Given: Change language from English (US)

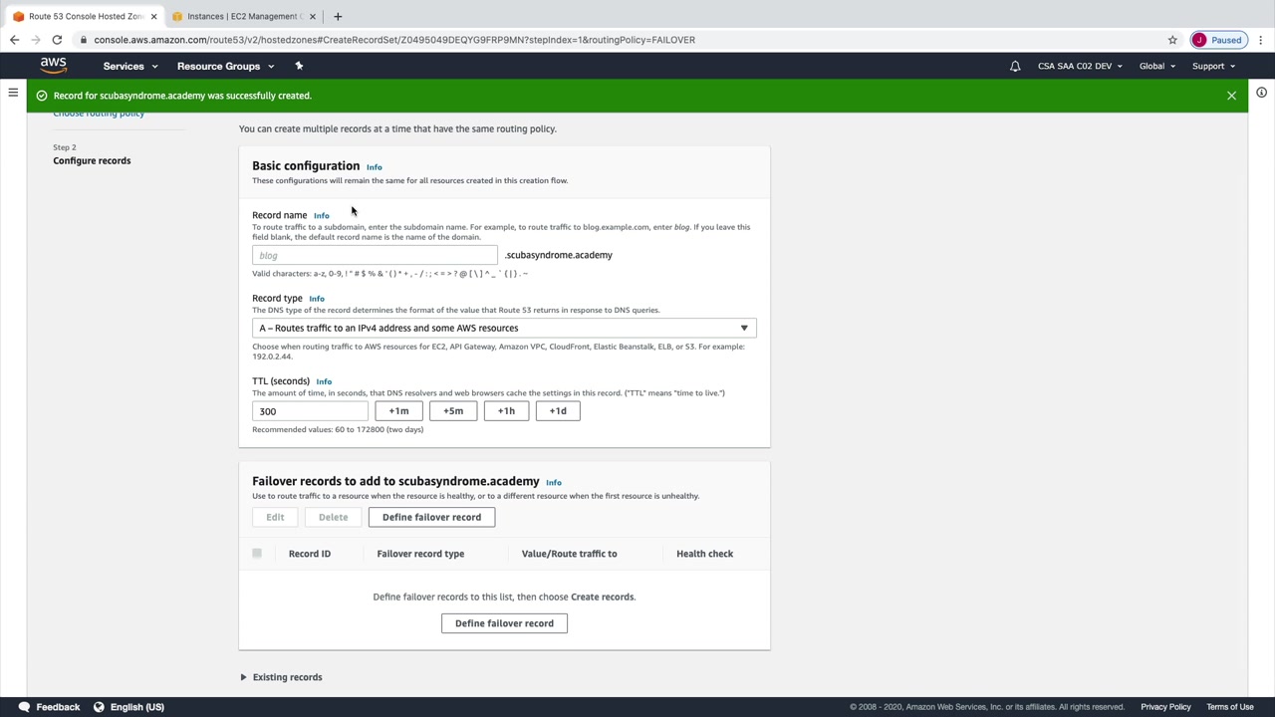Looking at the screenshot, I should coord(137,707).
